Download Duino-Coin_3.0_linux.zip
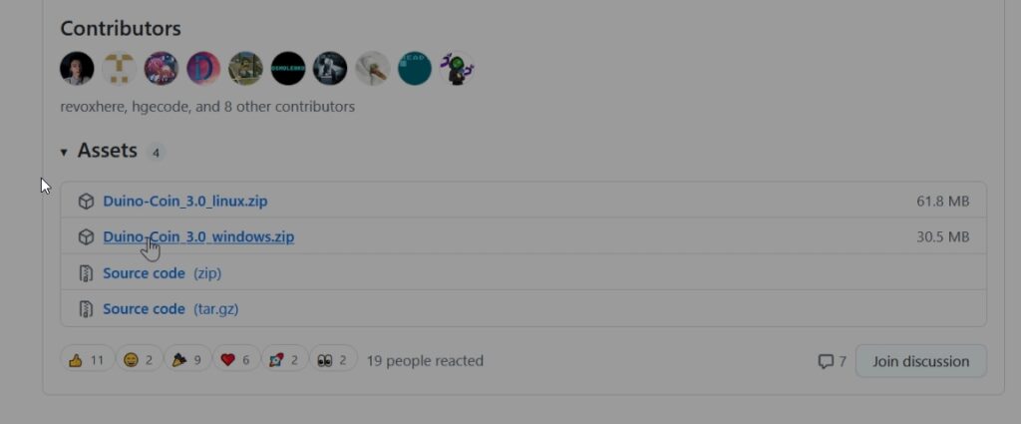Image resolution: width=1021 pixels, height=424 pixels. 185,202
